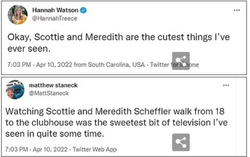Click the tweet text about the clubhouse walk

click(x=117, y=122)
